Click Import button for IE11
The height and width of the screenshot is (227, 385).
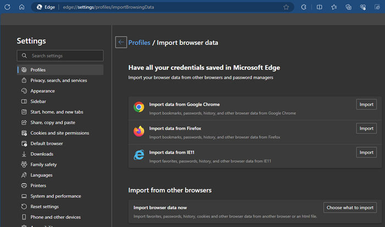366,153
